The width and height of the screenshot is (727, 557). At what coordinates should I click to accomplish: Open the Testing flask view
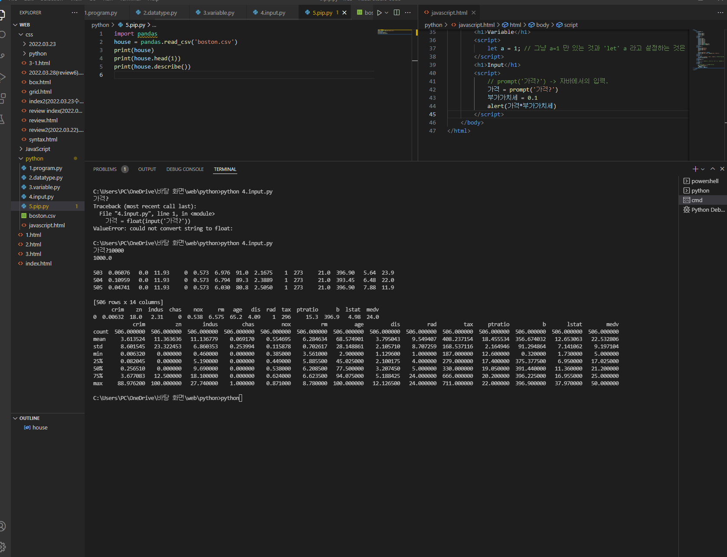point(2,119)
